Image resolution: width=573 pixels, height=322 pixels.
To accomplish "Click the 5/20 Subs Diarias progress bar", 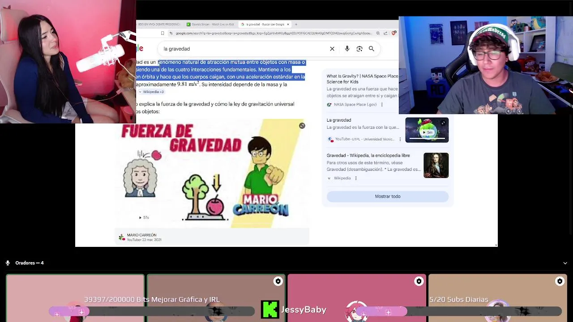I will pos(458,312).
